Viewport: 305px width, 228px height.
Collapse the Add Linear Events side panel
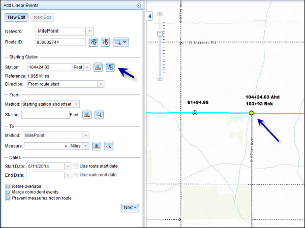[x=149, y=16]
